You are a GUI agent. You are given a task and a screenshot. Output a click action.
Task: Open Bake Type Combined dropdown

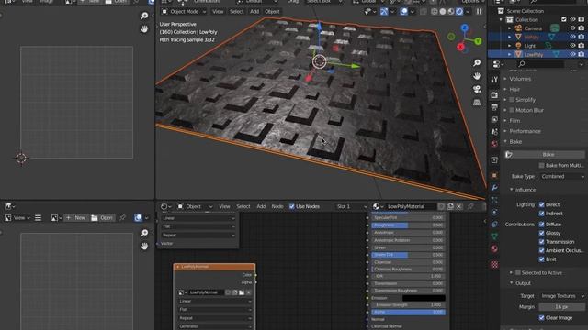point(561,176)
